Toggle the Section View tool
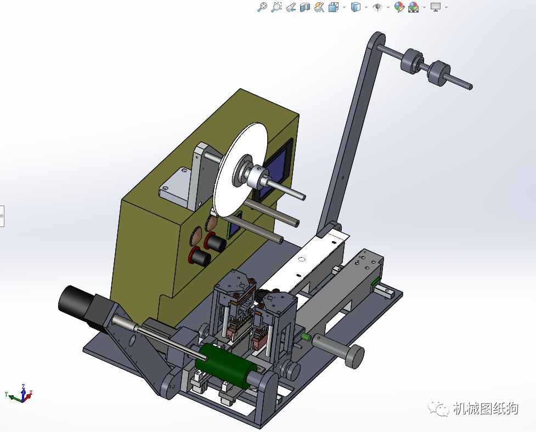The image size is (536, 432). (x=304, y=8)
